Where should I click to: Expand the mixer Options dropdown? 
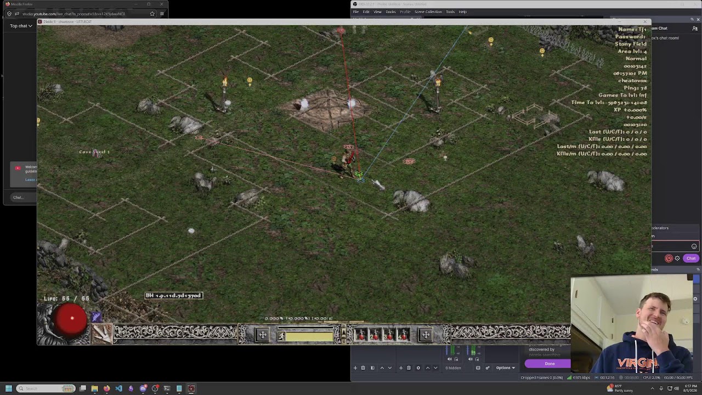tap(505, 368)
